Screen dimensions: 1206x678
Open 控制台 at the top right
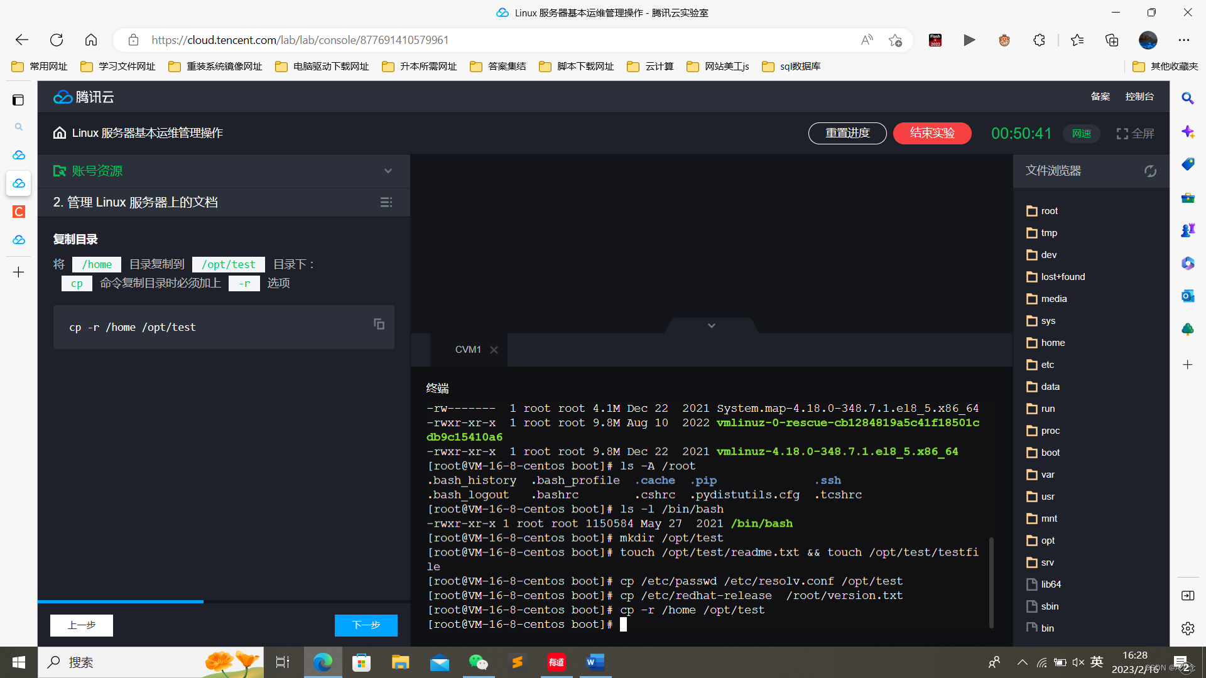[1139, 96]
